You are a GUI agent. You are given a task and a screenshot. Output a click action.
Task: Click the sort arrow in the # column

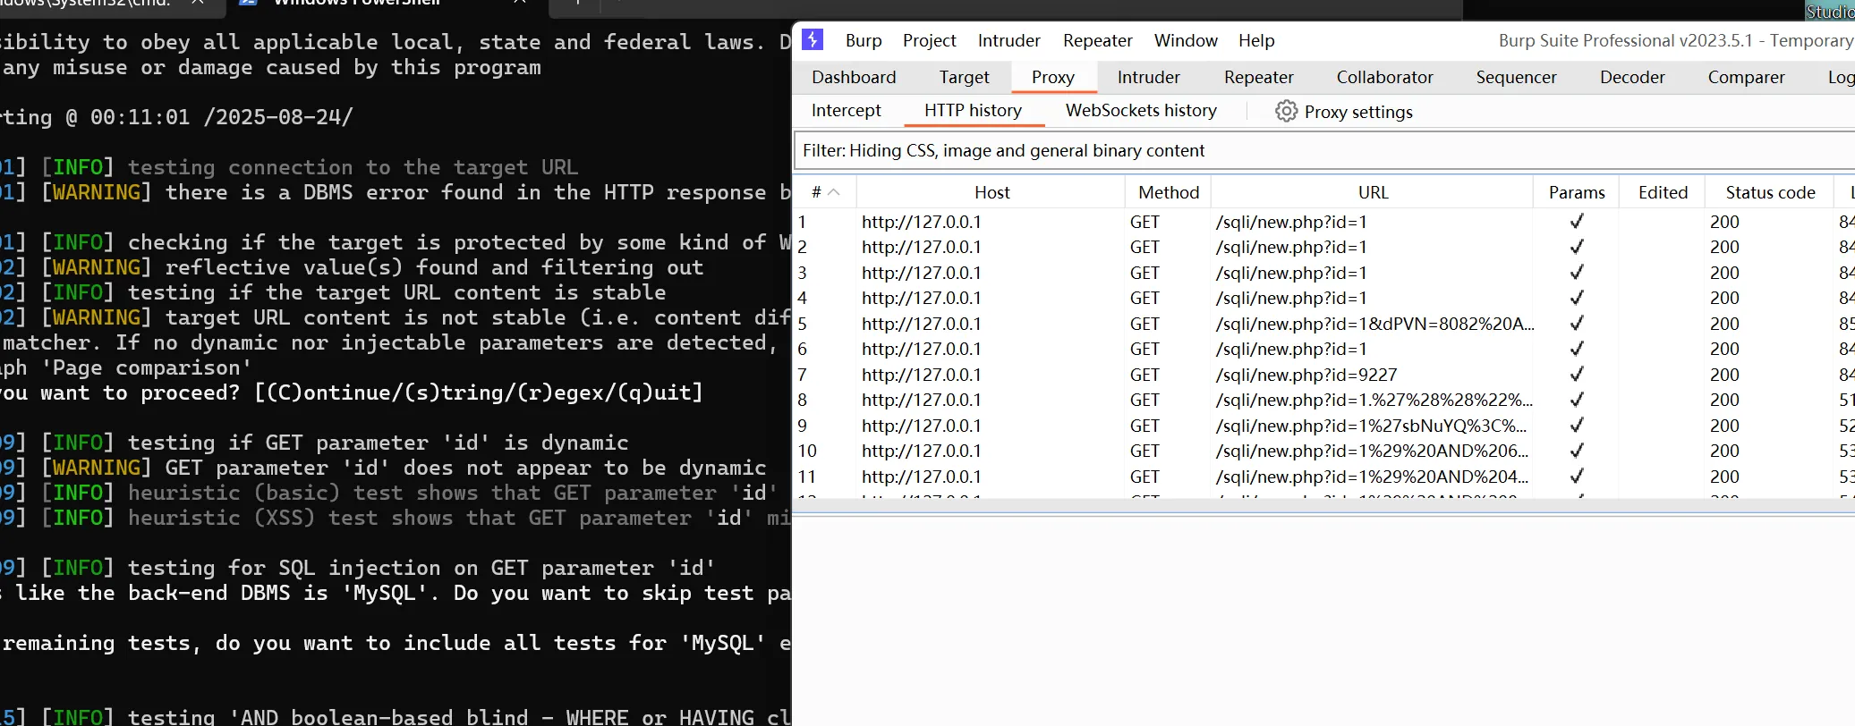833,192
